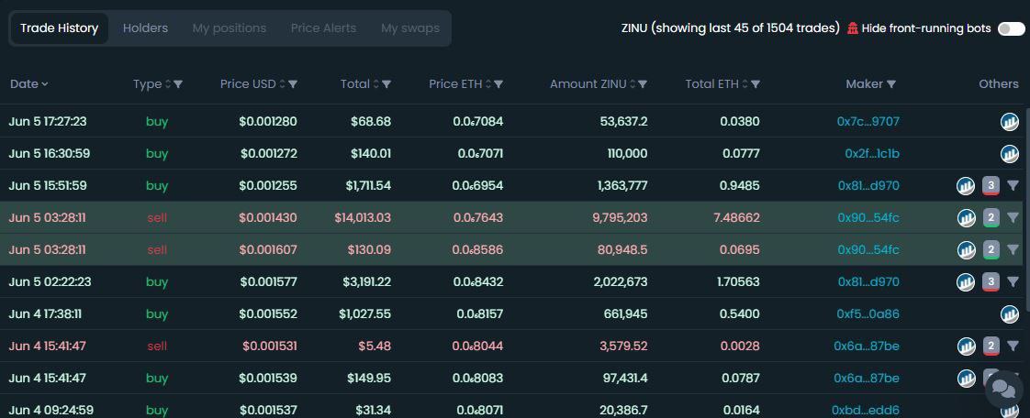Filter by maker in $5.48 sell row
The image size is (1030, 418).
click(x=1013, y=346)
